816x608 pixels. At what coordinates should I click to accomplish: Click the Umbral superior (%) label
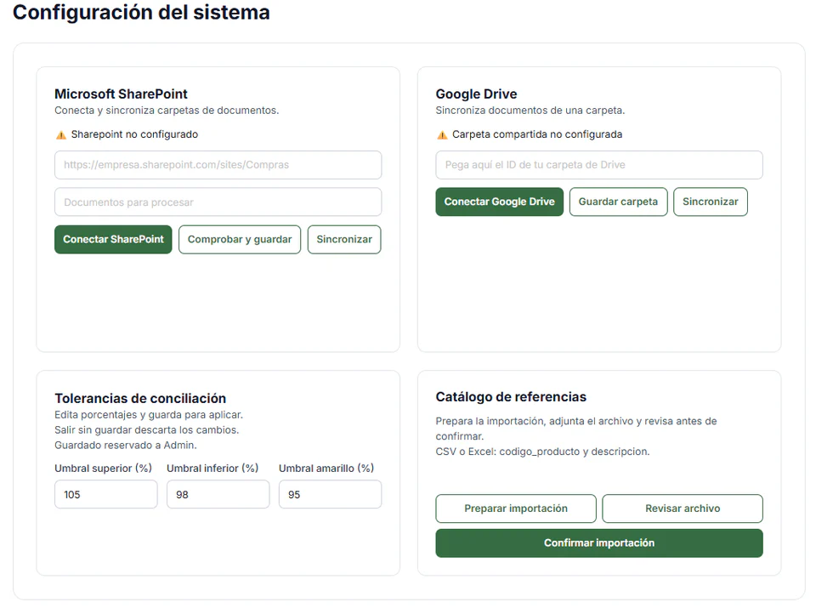[103, 469]
